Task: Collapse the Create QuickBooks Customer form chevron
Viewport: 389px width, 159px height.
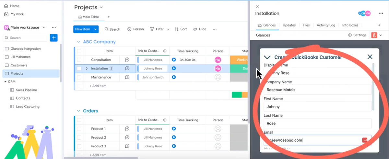Action: click(267, 57)
